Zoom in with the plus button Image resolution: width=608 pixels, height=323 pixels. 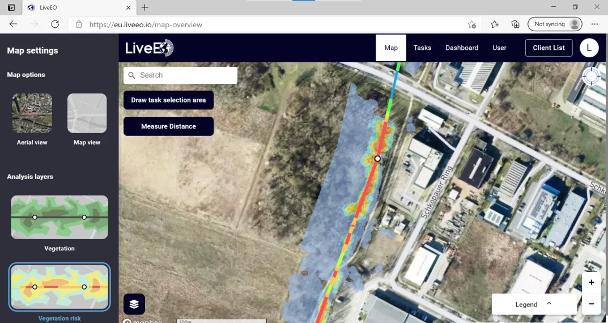592,282
